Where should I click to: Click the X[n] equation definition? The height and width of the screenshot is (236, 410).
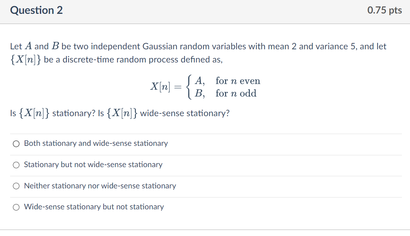point(204,87)
